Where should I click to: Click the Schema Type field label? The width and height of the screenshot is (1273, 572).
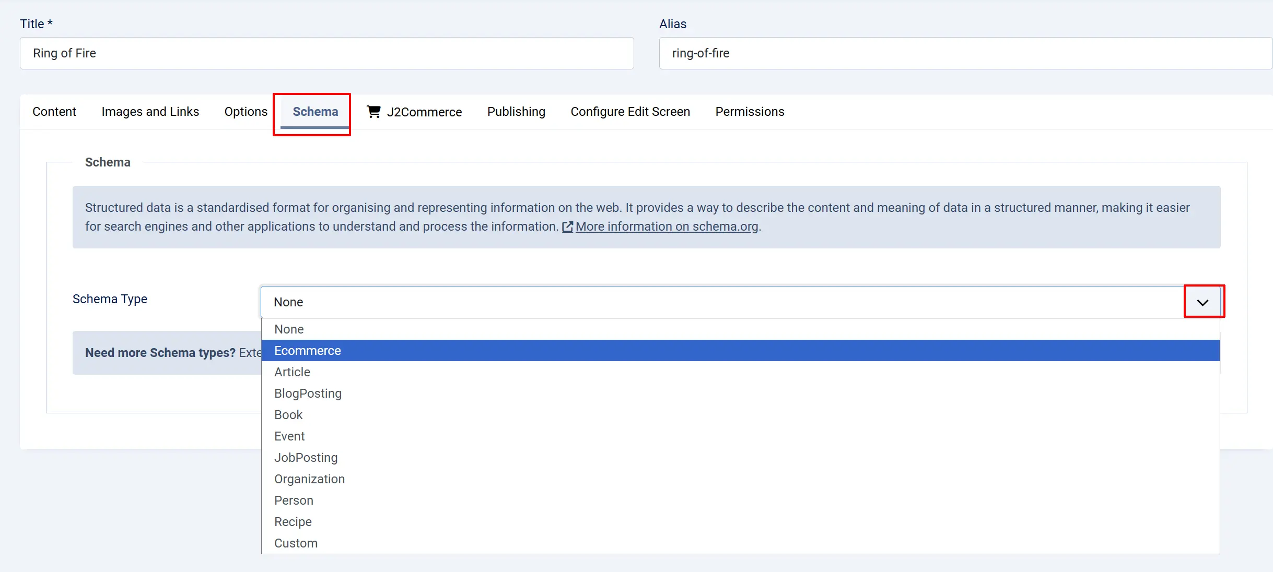click(110, 299)
